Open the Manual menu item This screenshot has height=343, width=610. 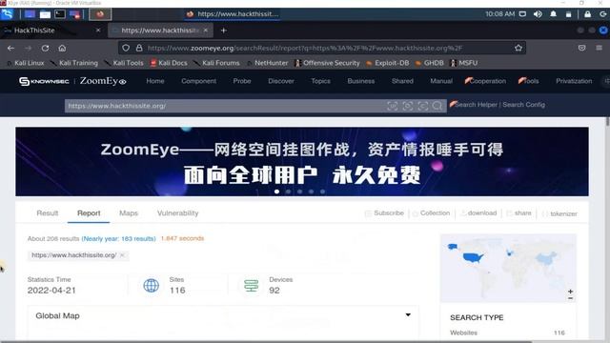tap(441, 81)
